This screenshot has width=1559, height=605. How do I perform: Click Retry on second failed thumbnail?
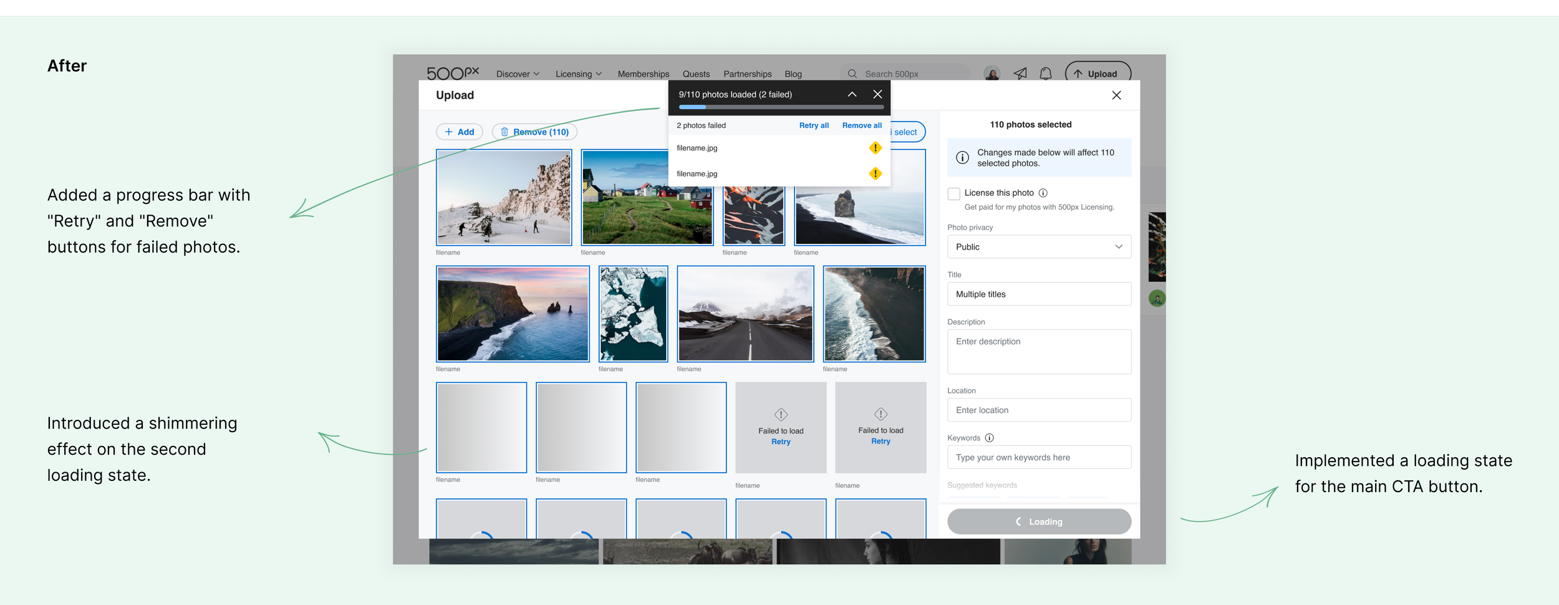(881, 441)
